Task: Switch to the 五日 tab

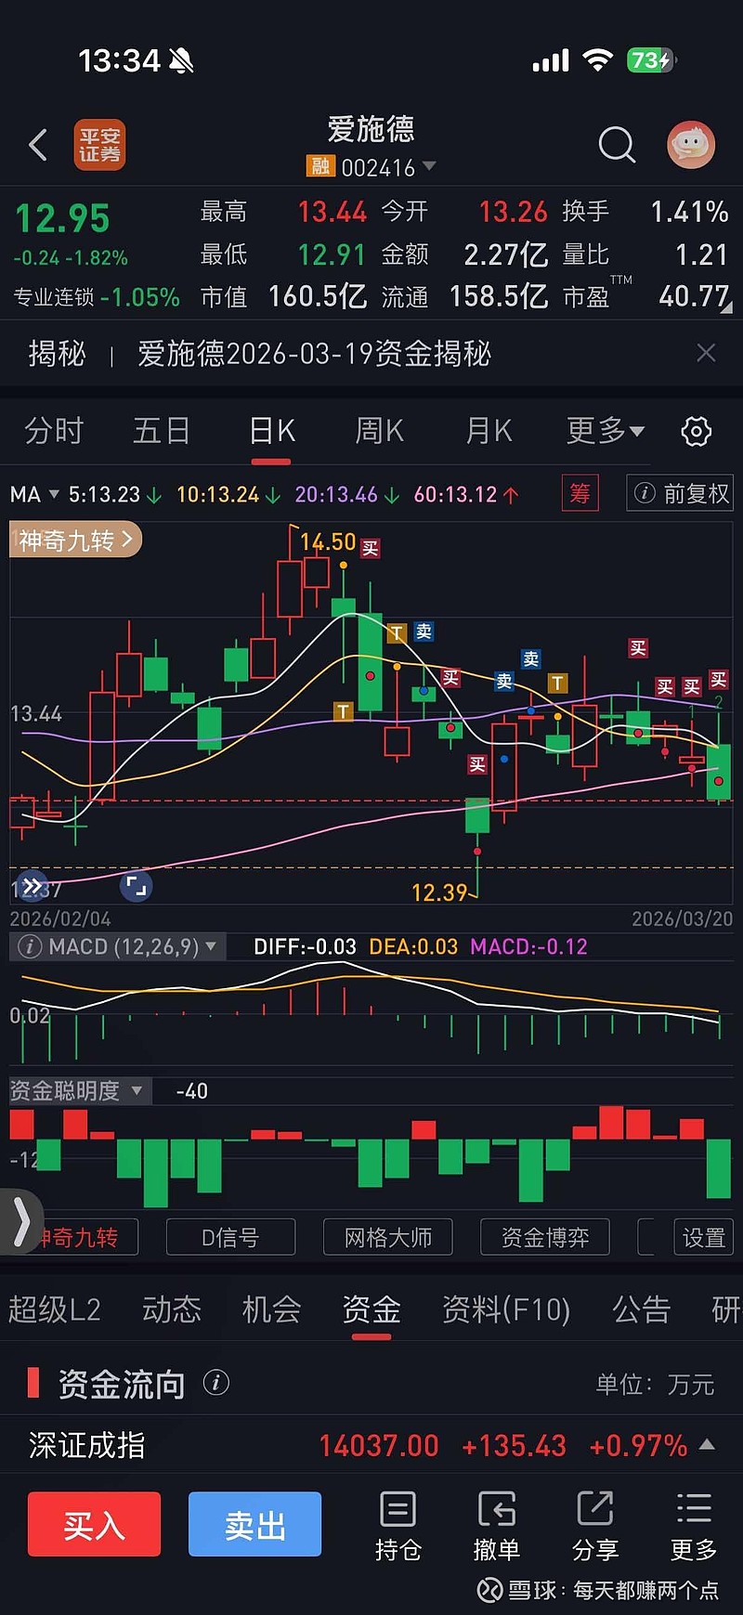Action: (162, 431)
